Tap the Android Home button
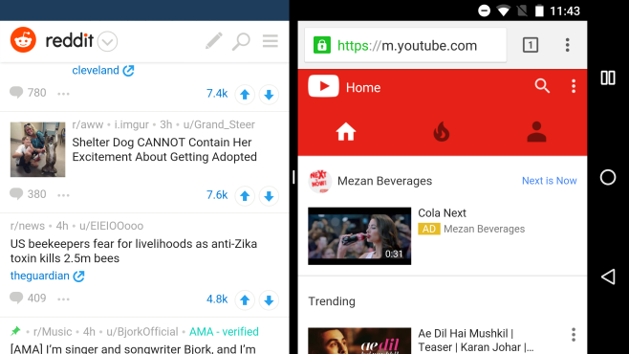 (x=608, y=177)
